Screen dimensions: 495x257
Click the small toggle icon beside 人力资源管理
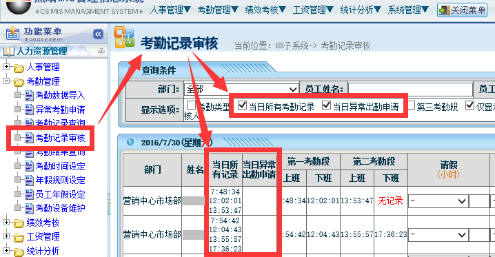coord(101,51)
